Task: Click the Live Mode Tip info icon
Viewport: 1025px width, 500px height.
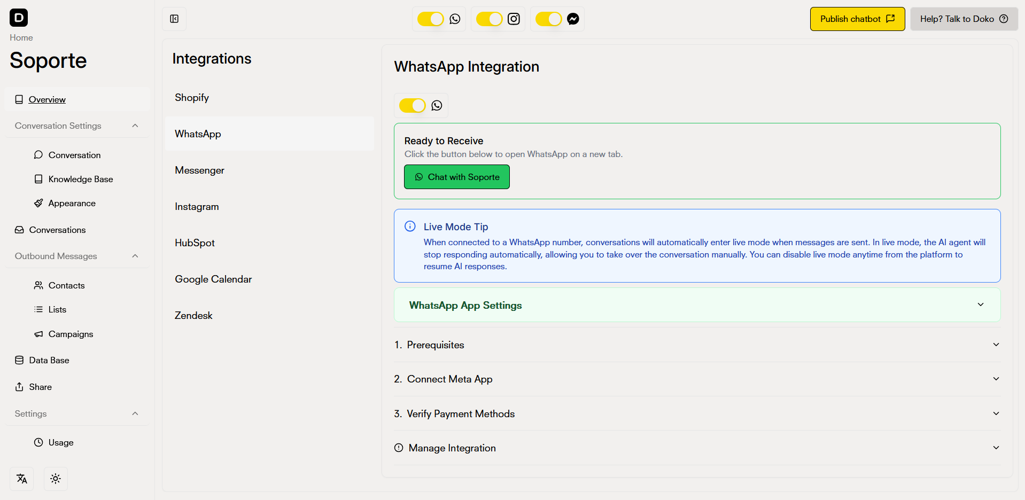Action: click(x=410, y=226)
